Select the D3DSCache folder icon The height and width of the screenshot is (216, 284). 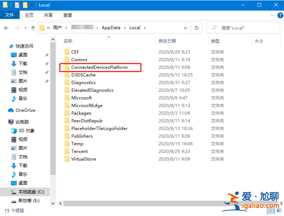pos(67,75)
